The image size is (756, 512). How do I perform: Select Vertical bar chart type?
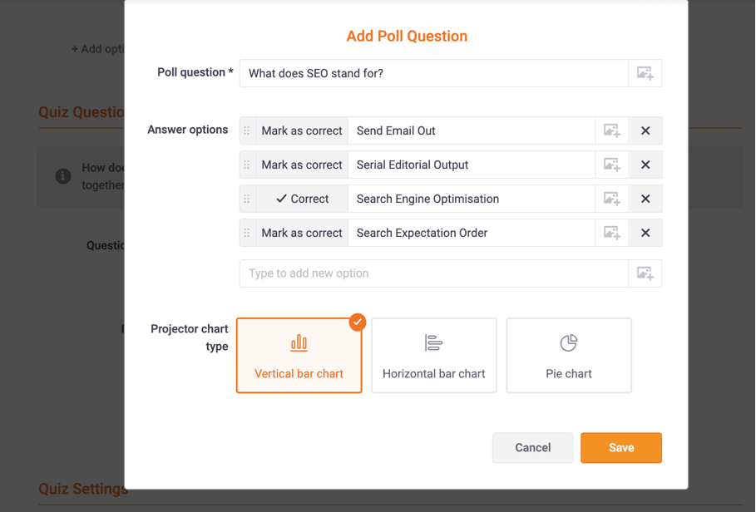pos(299,356)
